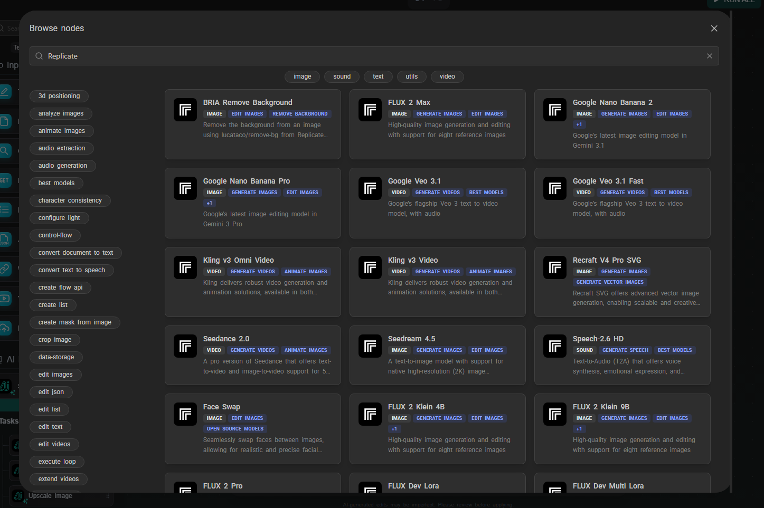Click the Recraft V4 Pro SVG node icon
Image resolution: width=764 pixels, height=508 pixels.
pyautogui.click(x=554, y=267)
